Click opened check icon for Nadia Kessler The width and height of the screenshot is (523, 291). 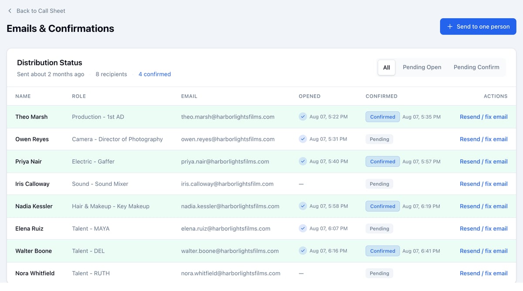[303, 206]
